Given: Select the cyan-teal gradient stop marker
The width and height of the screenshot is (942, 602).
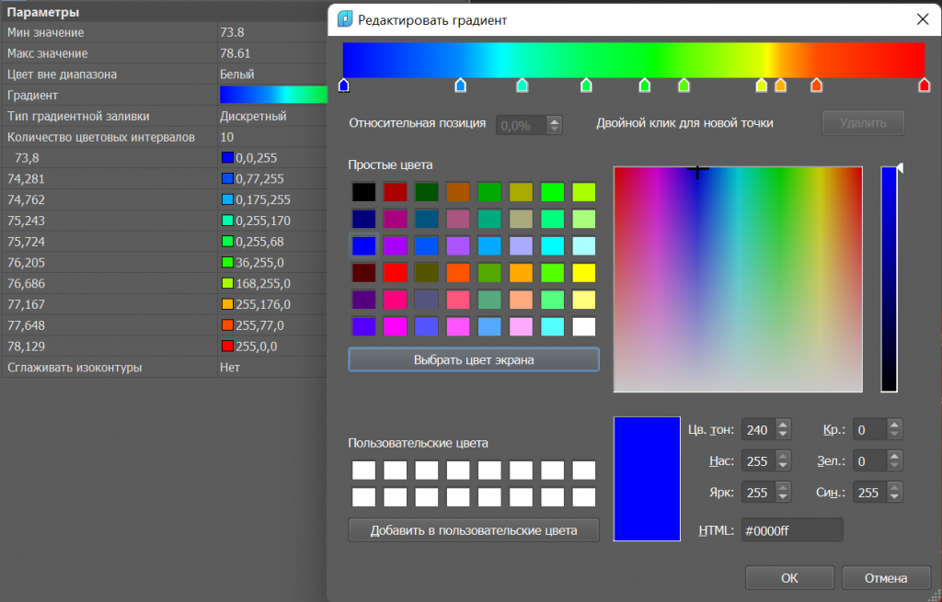Looking at the screenshot, I should 523,85.
